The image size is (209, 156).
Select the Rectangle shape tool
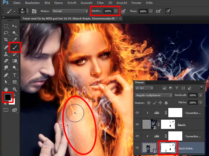coord(15,82)
